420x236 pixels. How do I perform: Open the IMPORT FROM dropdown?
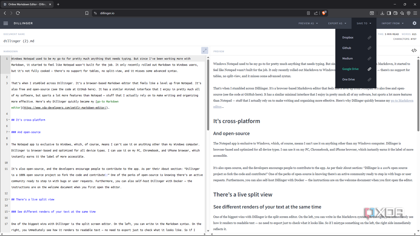pos(392,23)
